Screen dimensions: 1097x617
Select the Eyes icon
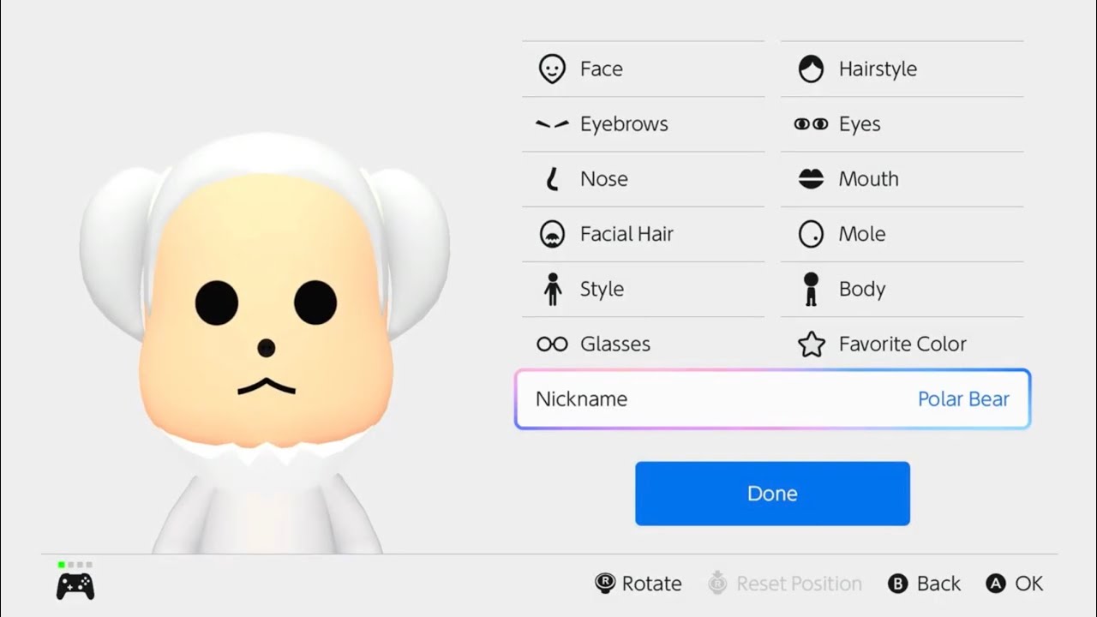(811, 124)
